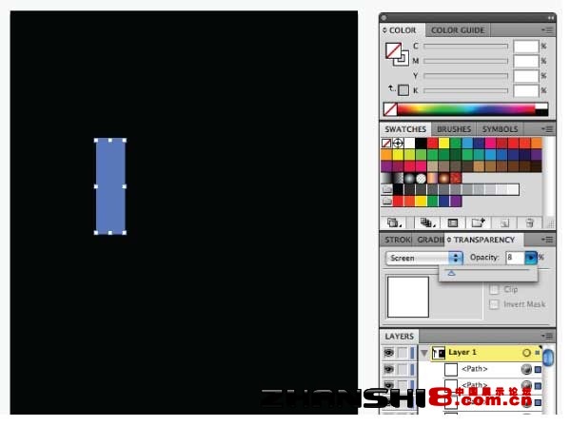
Task: Hide Layer 1 with its eye icon
Action: click(388, 352)
